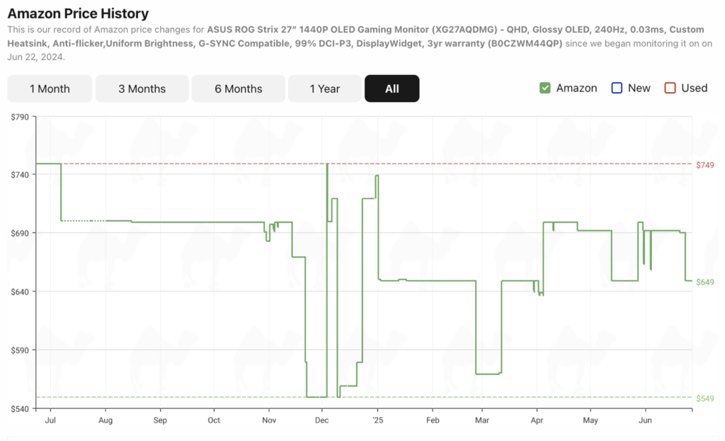Click the $790 y-axis label
Viewport: 725px width, 441px height.
[20, 117]
